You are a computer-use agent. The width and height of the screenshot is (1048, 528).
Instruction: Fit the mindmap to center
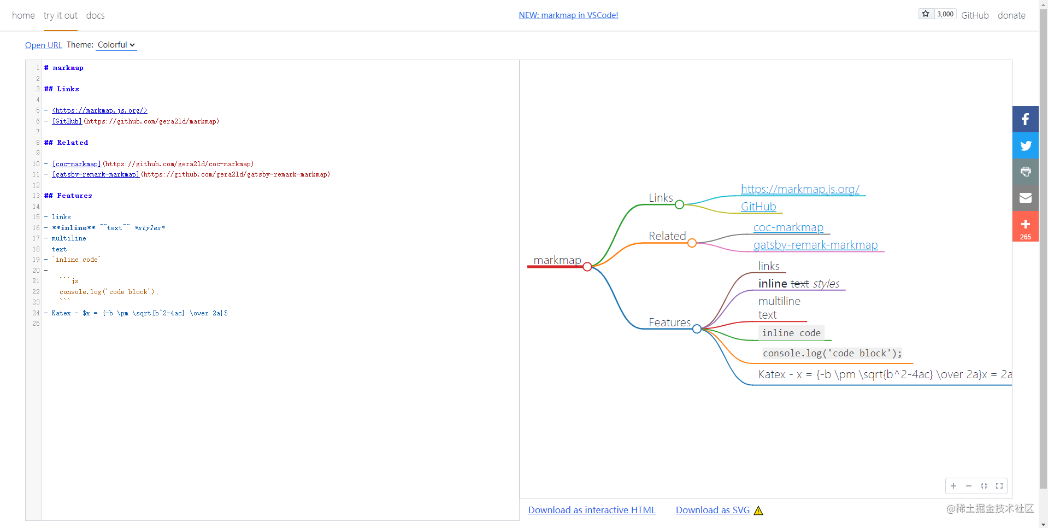pos(984,485)
